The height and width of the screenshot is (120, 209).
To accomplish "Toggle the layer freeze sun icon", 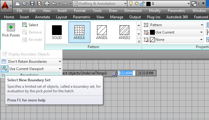I will 137,4.
